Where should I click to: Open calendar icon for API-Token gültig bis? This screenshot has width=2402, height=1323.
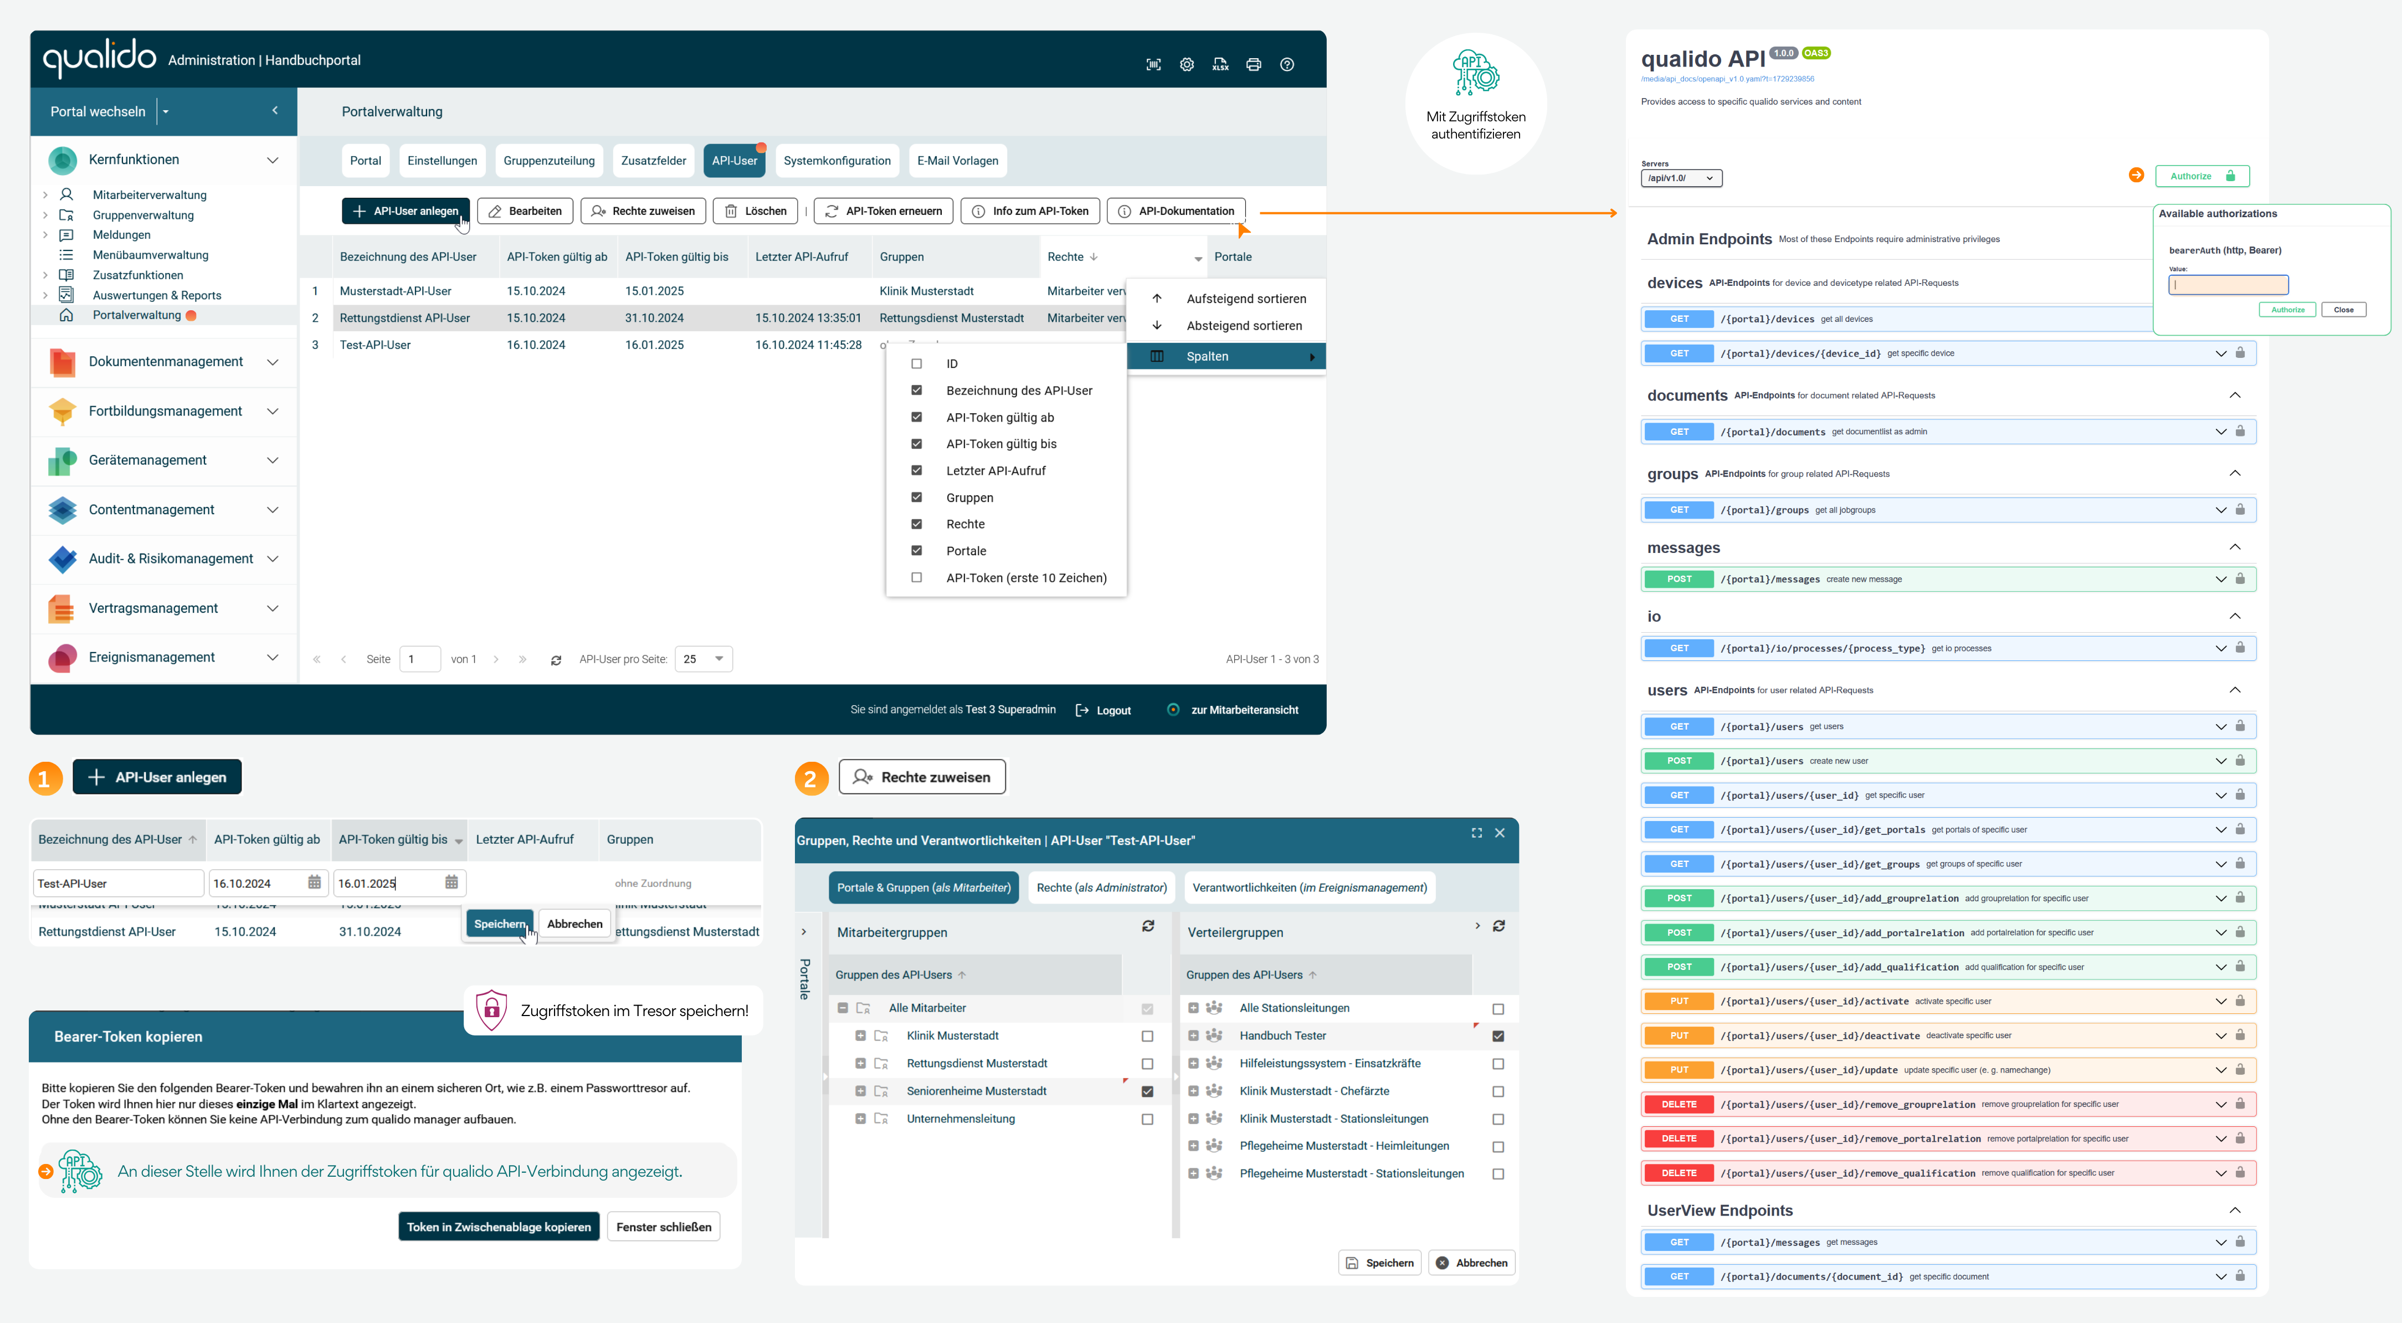[x=452, y=882]
